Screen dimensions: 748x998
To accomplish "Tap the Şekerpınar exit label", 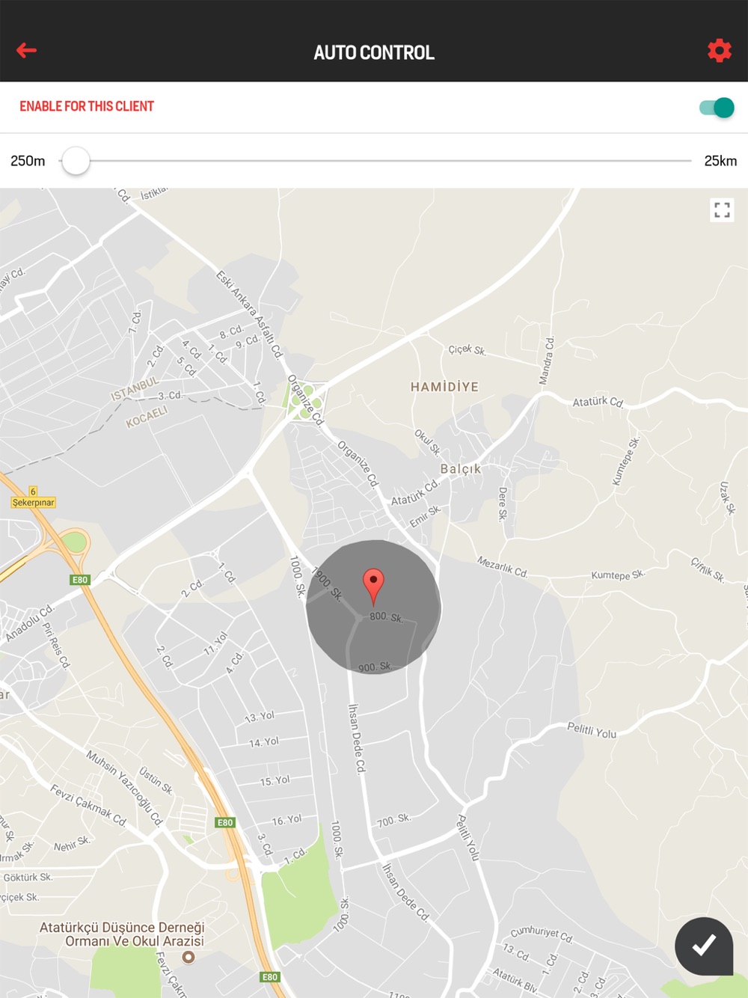I will pos(34,503).
